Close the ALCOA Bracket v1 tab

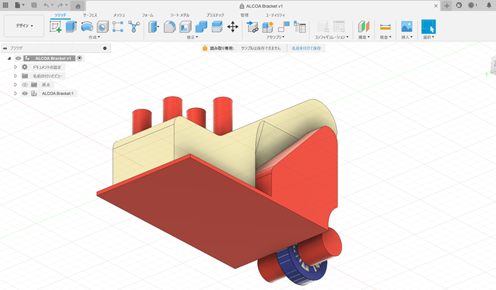(x=436, y=6)
